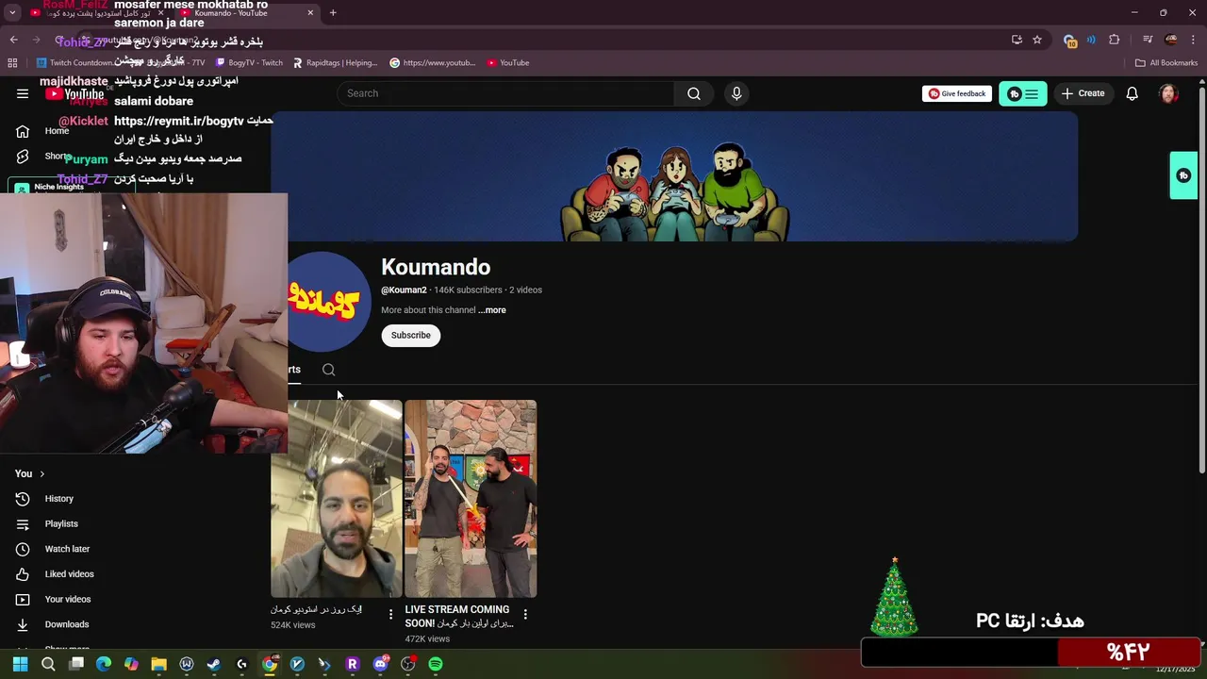Screen dimensions: 1207x679
Task: Expand the You section chevron
Action: coord(41,473)
